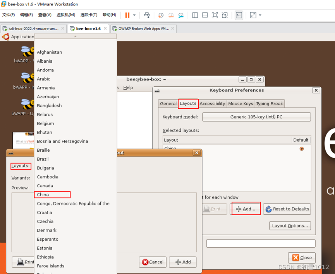This screenshot has width=335, height=274.
Task: Toggle the show library sidebar icon
Action: [x=195, y=15]
